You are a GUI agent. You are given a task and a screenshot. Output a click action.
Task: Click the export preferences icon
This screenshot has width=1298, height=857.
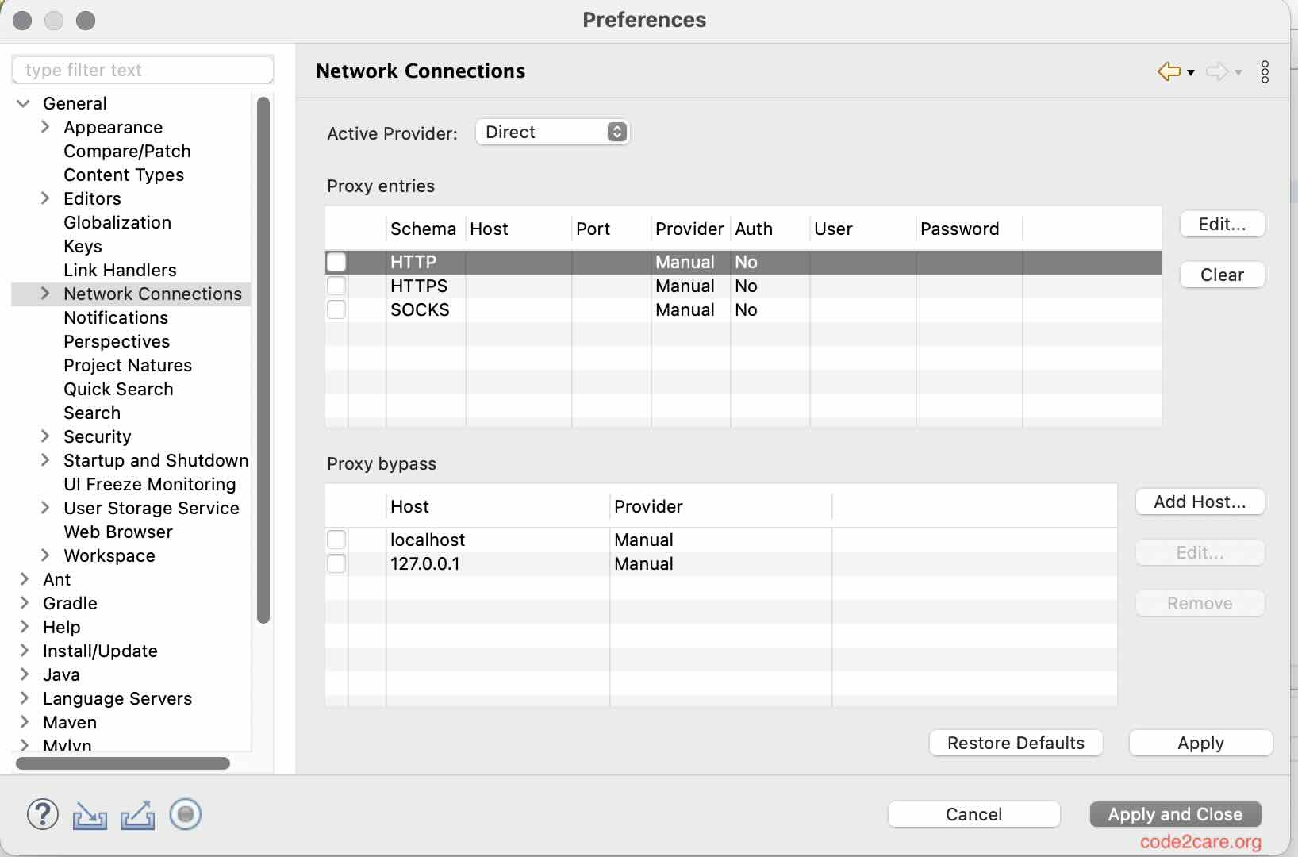click(x=138, y=814)
